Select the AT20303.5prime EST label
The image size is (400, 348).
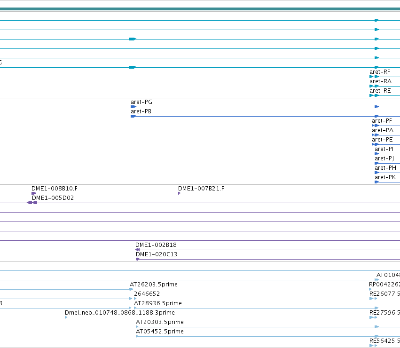160,323
